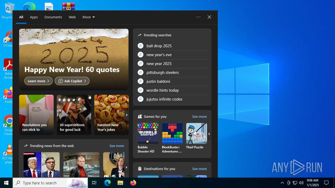Click See more in Games for you
Image resolution: width=335 pixels, height=188 pixels.
tap(199, 116)
